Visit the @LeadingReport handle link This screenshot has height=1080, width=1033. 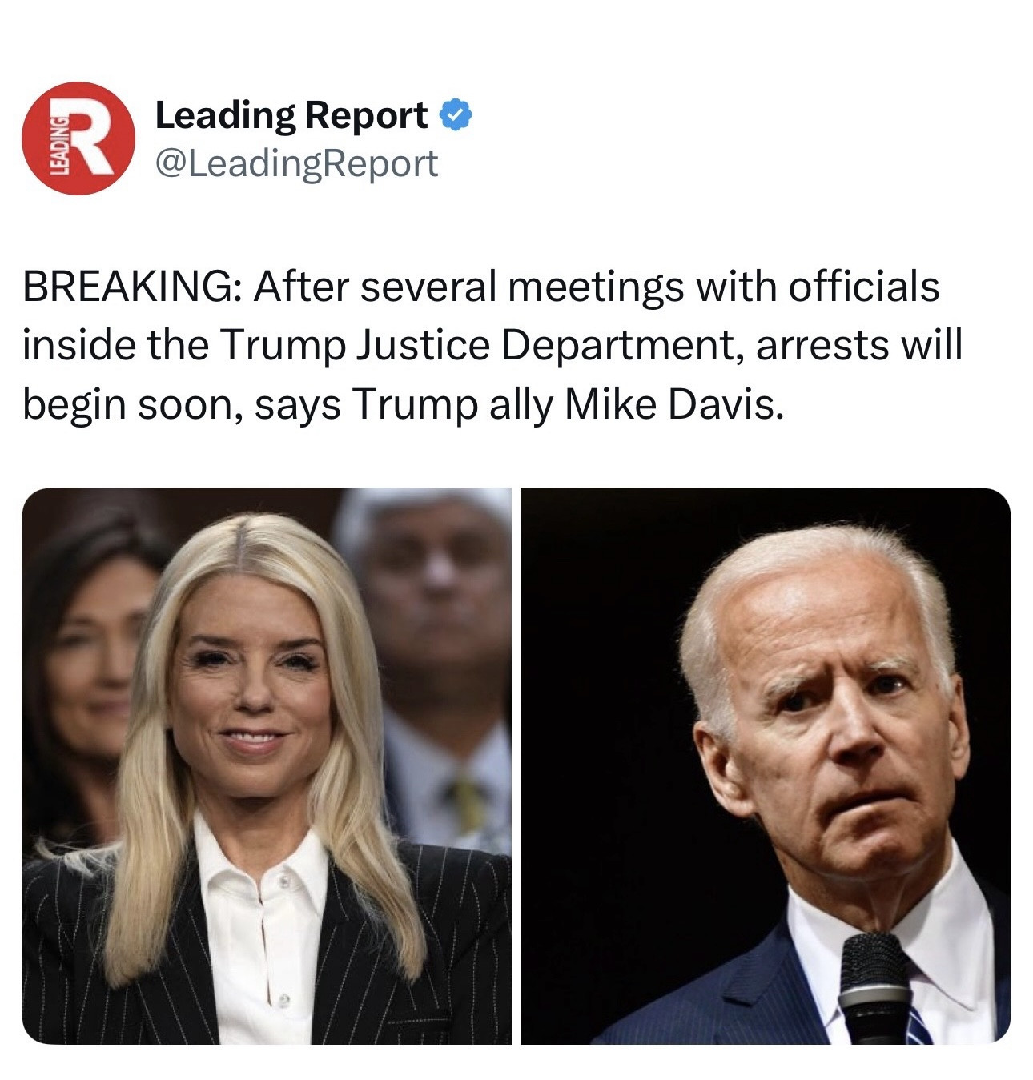296,163
